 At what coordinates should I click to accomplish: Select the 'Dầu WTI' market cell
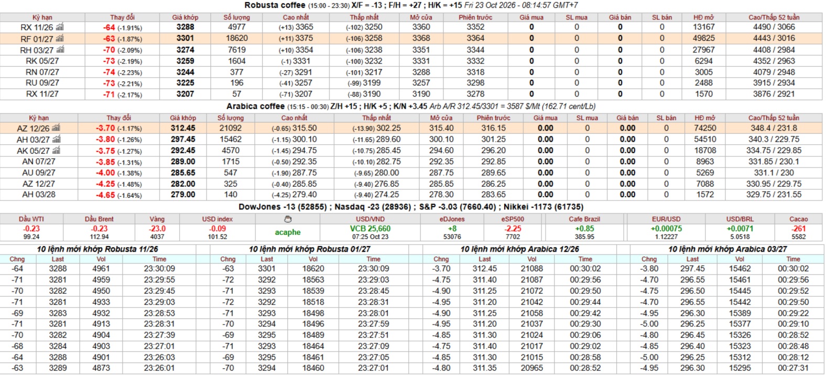tap(31, 228)
